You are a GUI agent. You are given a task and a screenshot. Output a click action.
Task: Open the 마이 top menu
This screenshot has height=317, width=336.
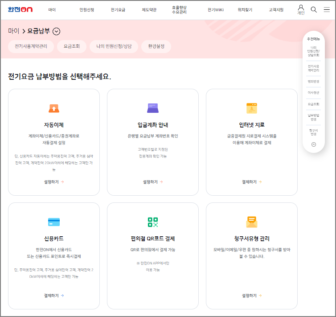(x=52, y=10)
